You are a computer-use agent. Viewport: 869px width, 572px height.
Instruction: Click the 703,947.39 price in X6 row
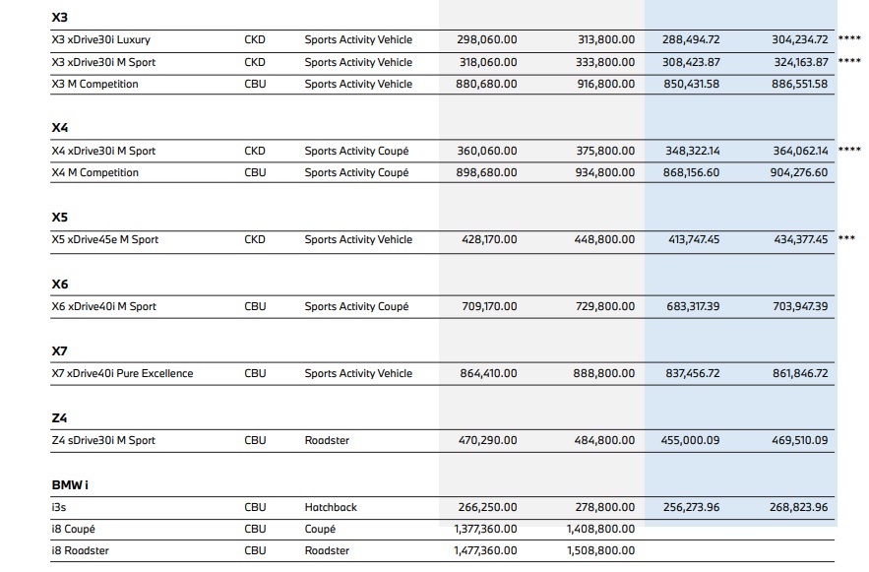point(799,306)
